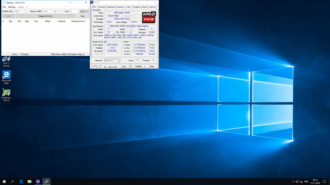Click the Windows Start button
Image resolution: width=330 pixels, height=185 pixels.
coord(4,181)
